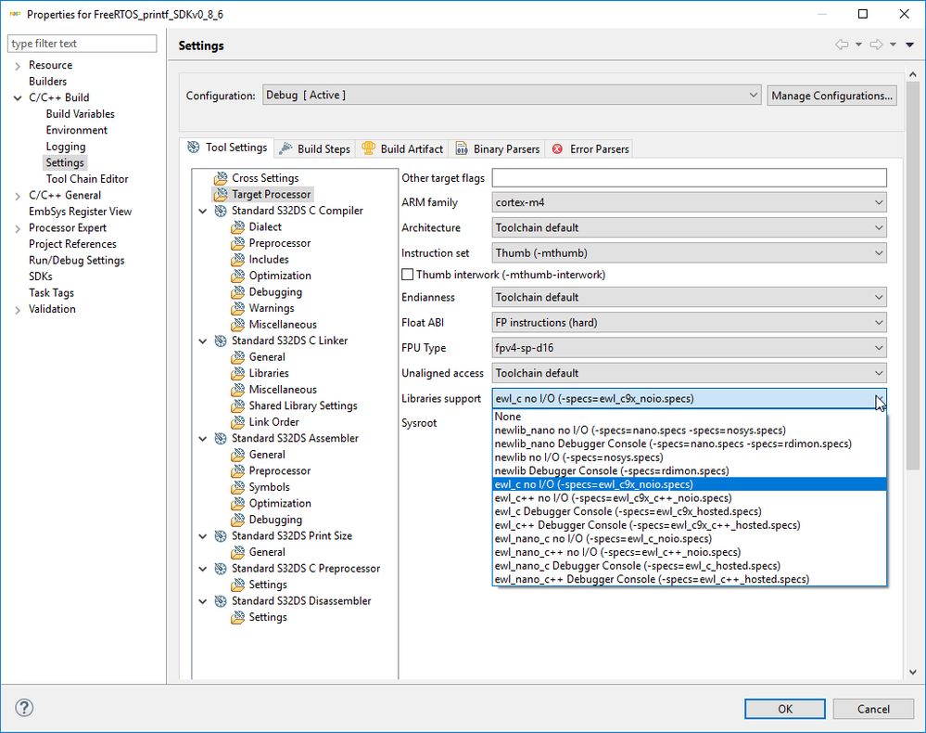Click the Standard S32DS C Linker icon
Image resolution: width=926 pixels, height=733 pixels.
pos(221,341)
